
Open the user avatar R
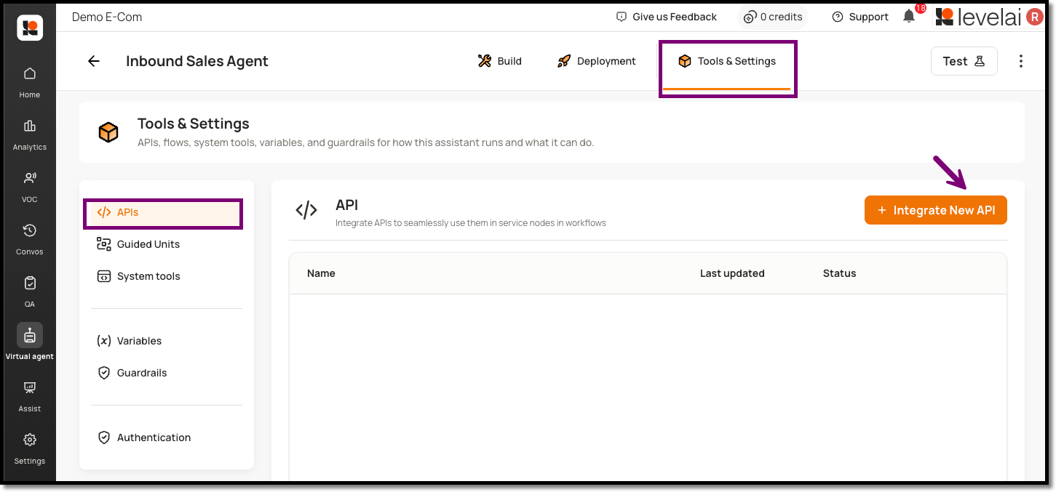pos(1034,17)
